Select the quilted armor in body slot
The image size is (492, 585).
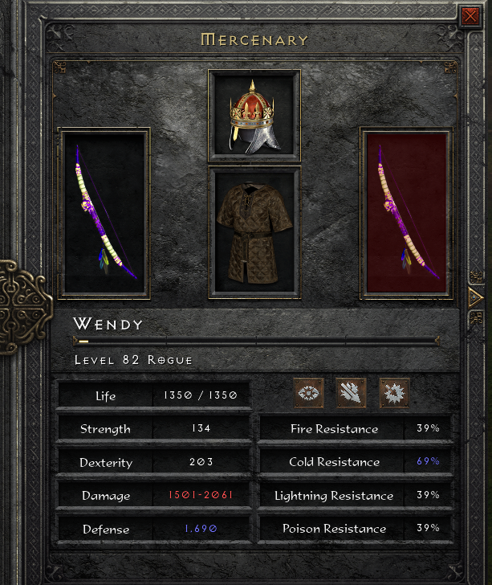point(254,233)
